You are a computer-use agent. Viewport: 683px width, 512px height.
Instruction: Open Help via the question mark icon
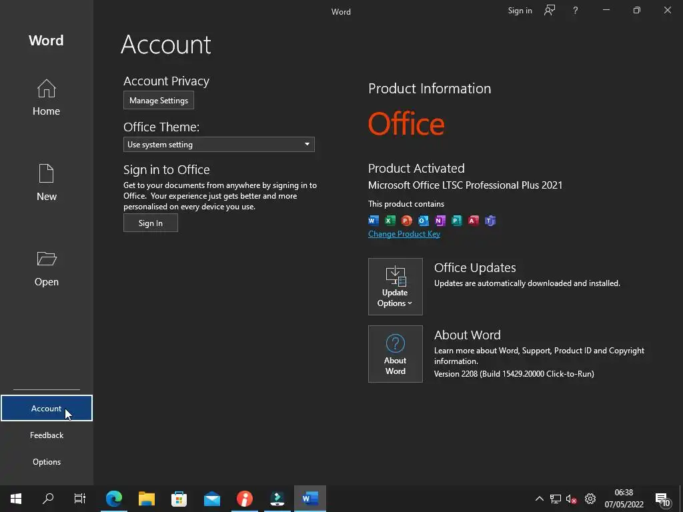pos(576,11)
